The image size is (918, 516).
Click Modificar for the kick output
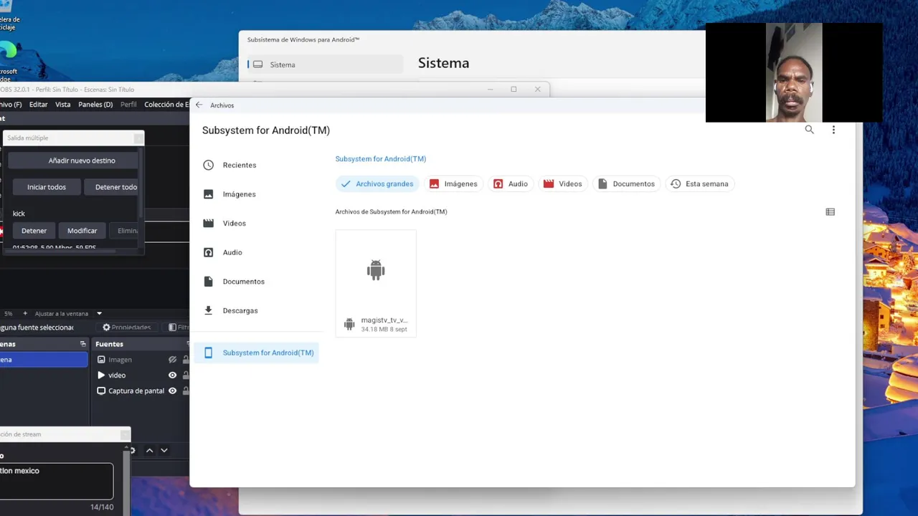point(82,231)
